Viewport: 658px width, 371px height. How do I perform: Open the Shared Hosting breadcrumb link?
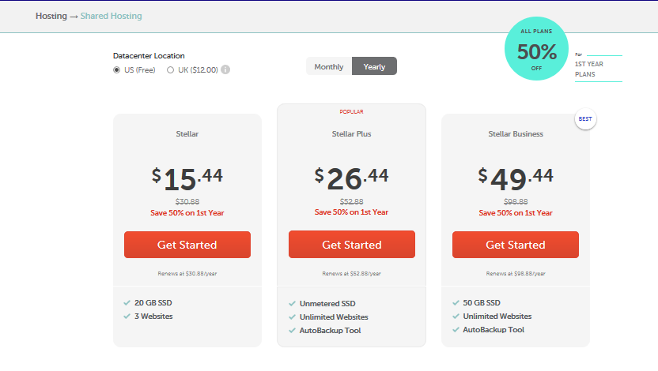(112, 16)
